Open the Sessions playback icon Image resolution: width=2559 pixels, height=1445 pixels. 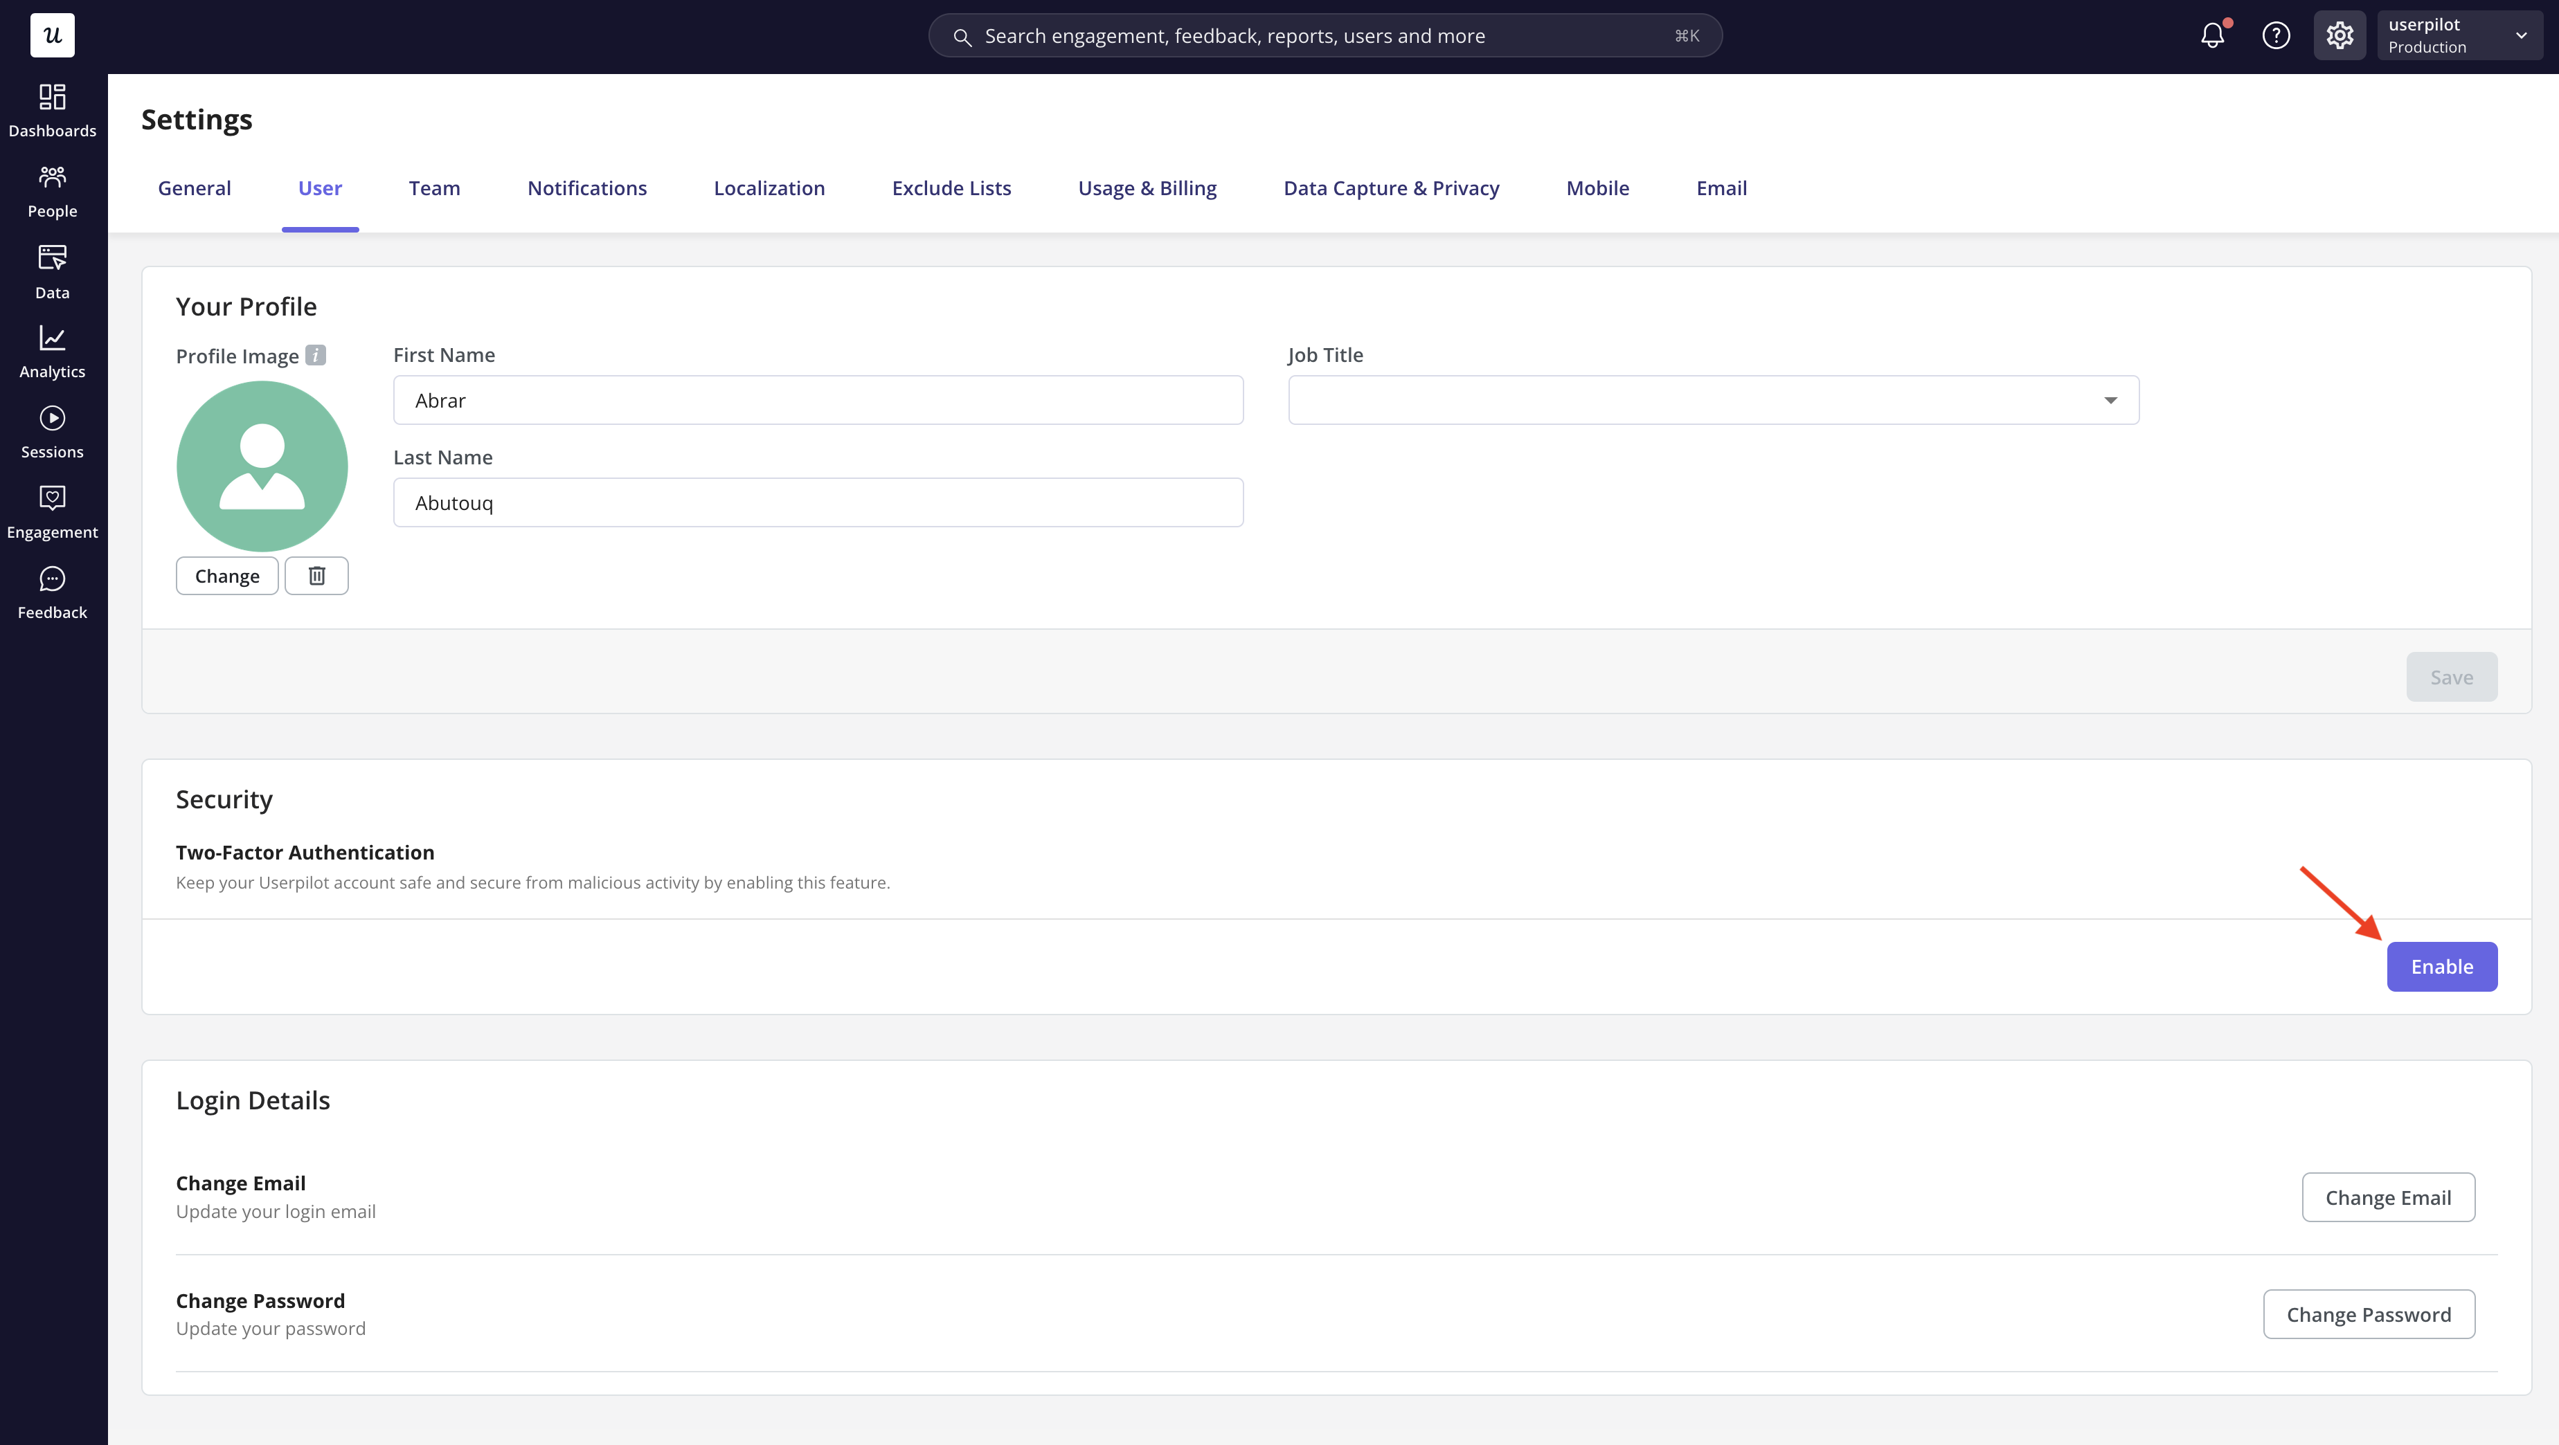point(52,432)
